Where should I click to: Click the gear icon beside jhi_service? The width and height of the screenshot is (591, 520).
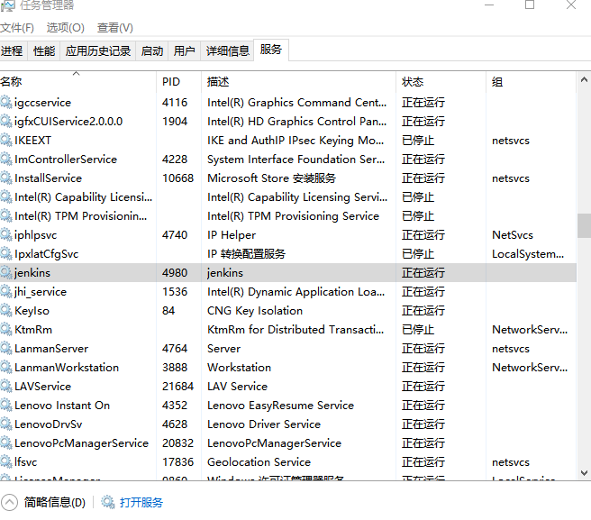(x=6, y=291)
